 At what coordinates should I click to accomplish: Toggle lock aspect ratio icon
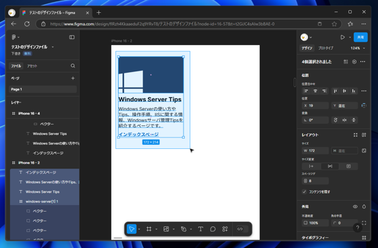364,151
